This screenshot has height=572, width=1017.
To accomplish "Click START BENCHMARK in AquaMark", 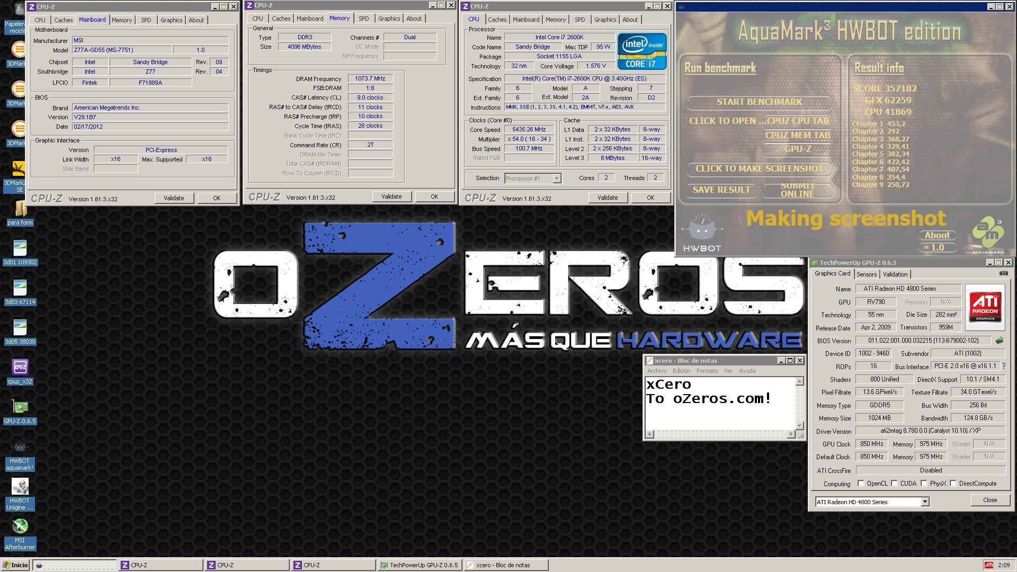I will 759,102.
